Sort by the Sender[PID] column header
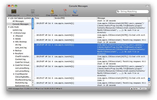This screenshot has width=157, height=100. point(75,18)
